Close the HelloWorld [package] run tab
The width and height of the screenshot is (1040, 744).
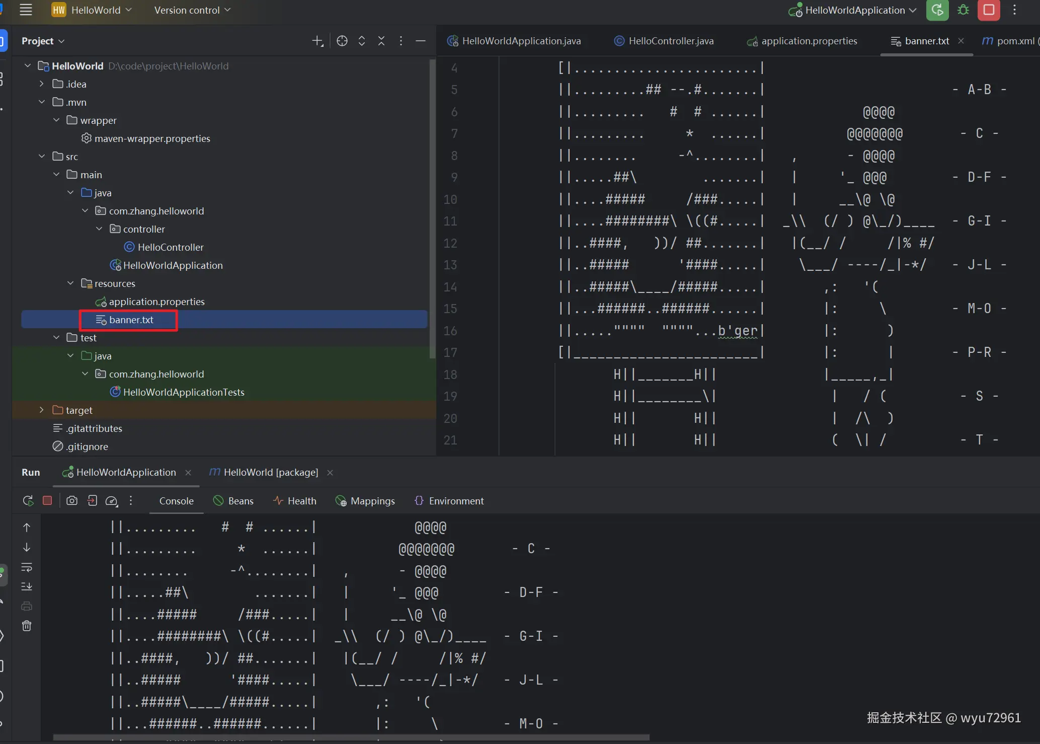click(330, 473)
